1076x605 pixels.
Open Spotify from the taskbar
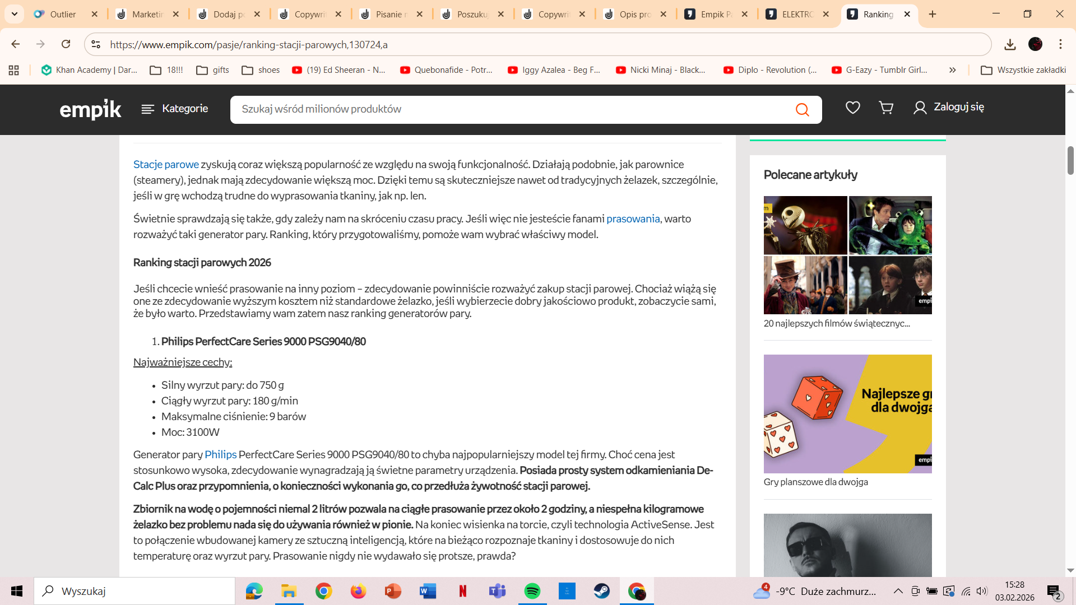click(532, 591)
